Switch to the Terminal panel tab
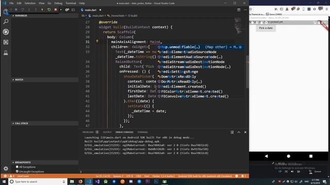 click(142, 132)
